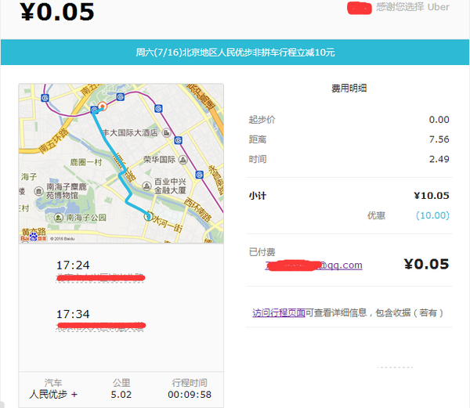This screenshot has width=470, height=408.
Task: Click the 感谢您选择 Uber header text
Action: pyautogui.click(x=412, y=7)
